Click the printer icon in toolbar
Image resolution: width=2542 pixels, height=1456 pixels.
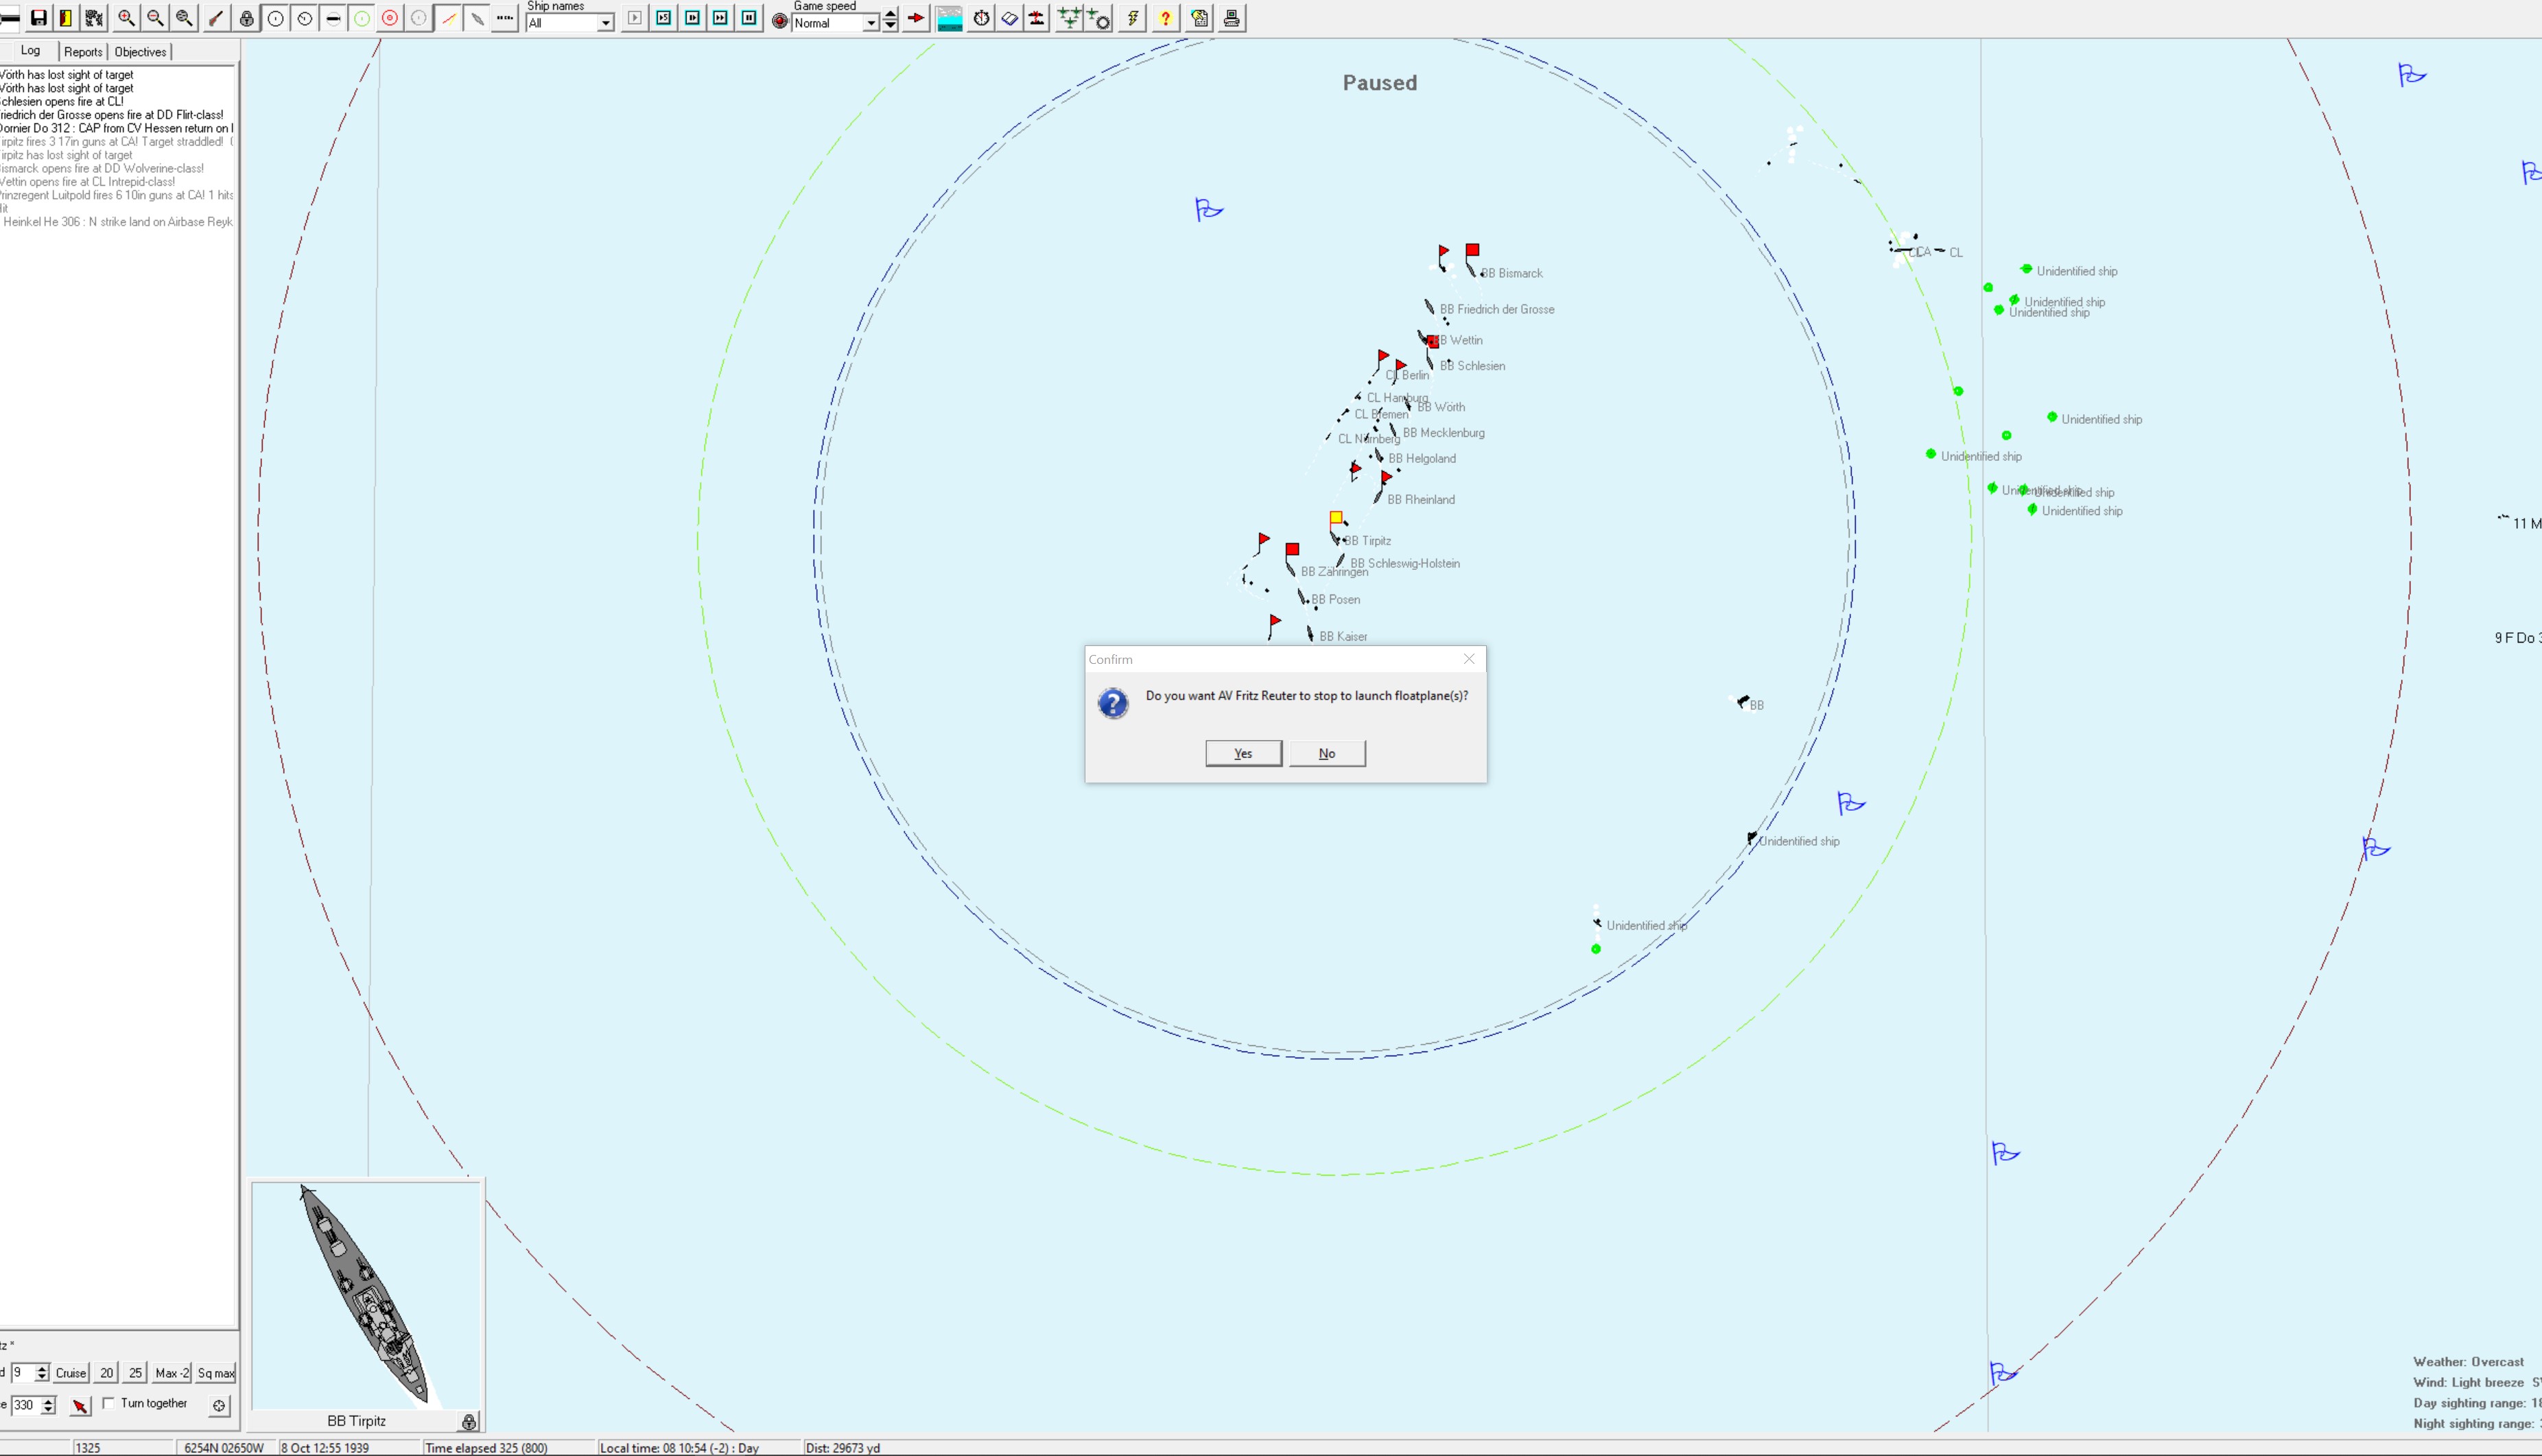pyautogui.click(x=1232, y=18)
